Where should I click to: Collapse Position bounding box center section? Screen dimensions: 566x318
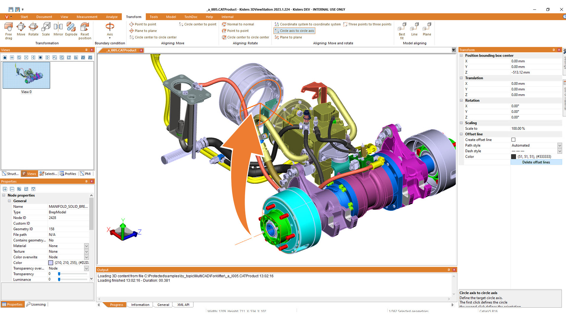461,55
